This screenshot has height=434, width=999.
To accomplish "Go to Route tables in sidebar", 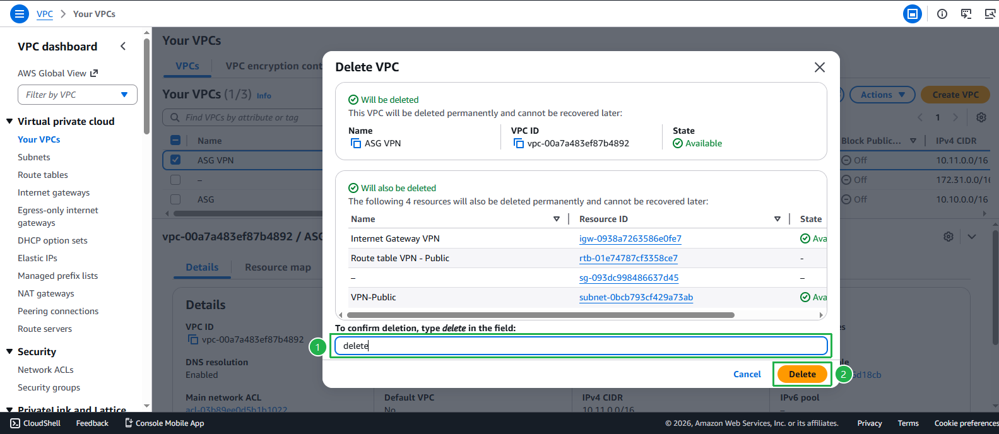I will [x=43, y=175].
